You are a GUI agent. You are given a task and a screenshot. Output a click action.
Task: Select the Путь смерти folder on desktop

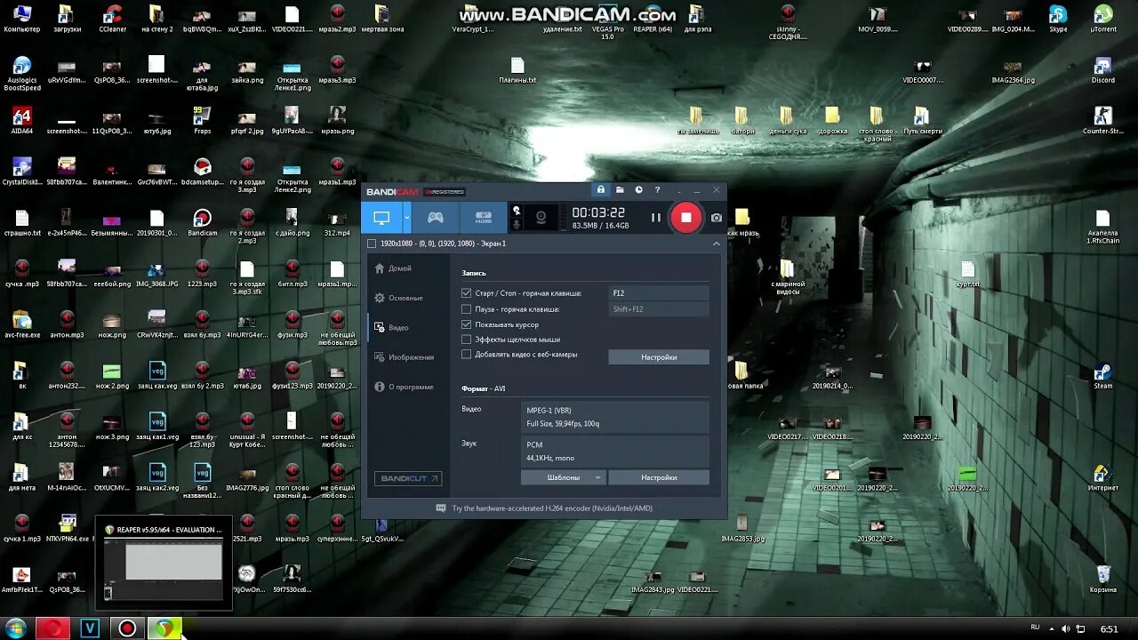coord(922,121)
